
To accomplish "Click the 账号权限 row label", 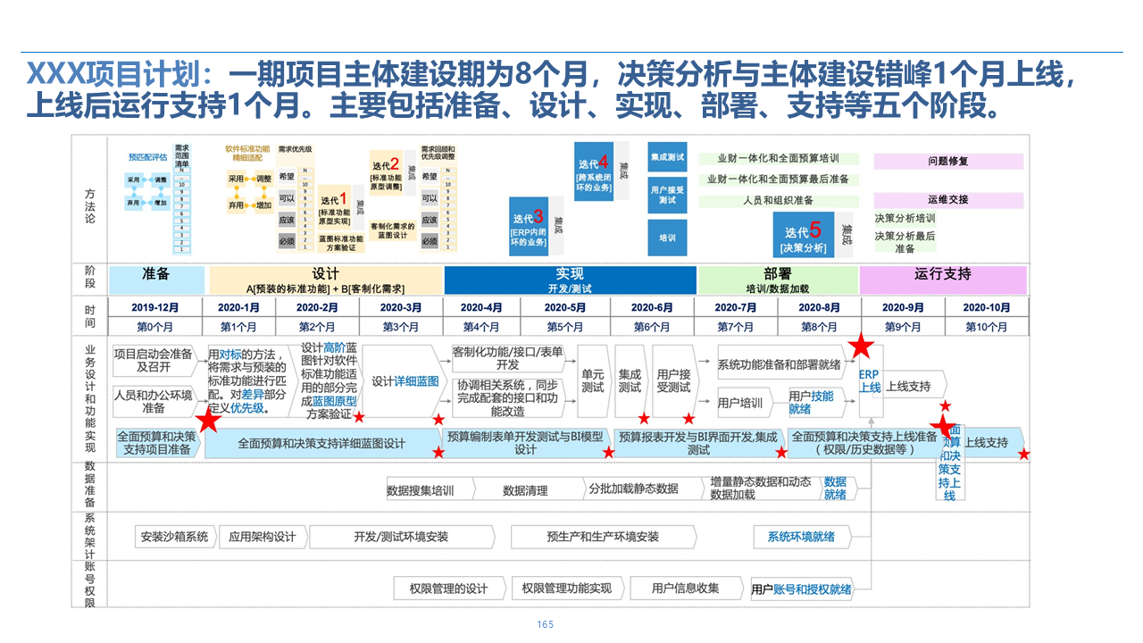I will (90, 584).
